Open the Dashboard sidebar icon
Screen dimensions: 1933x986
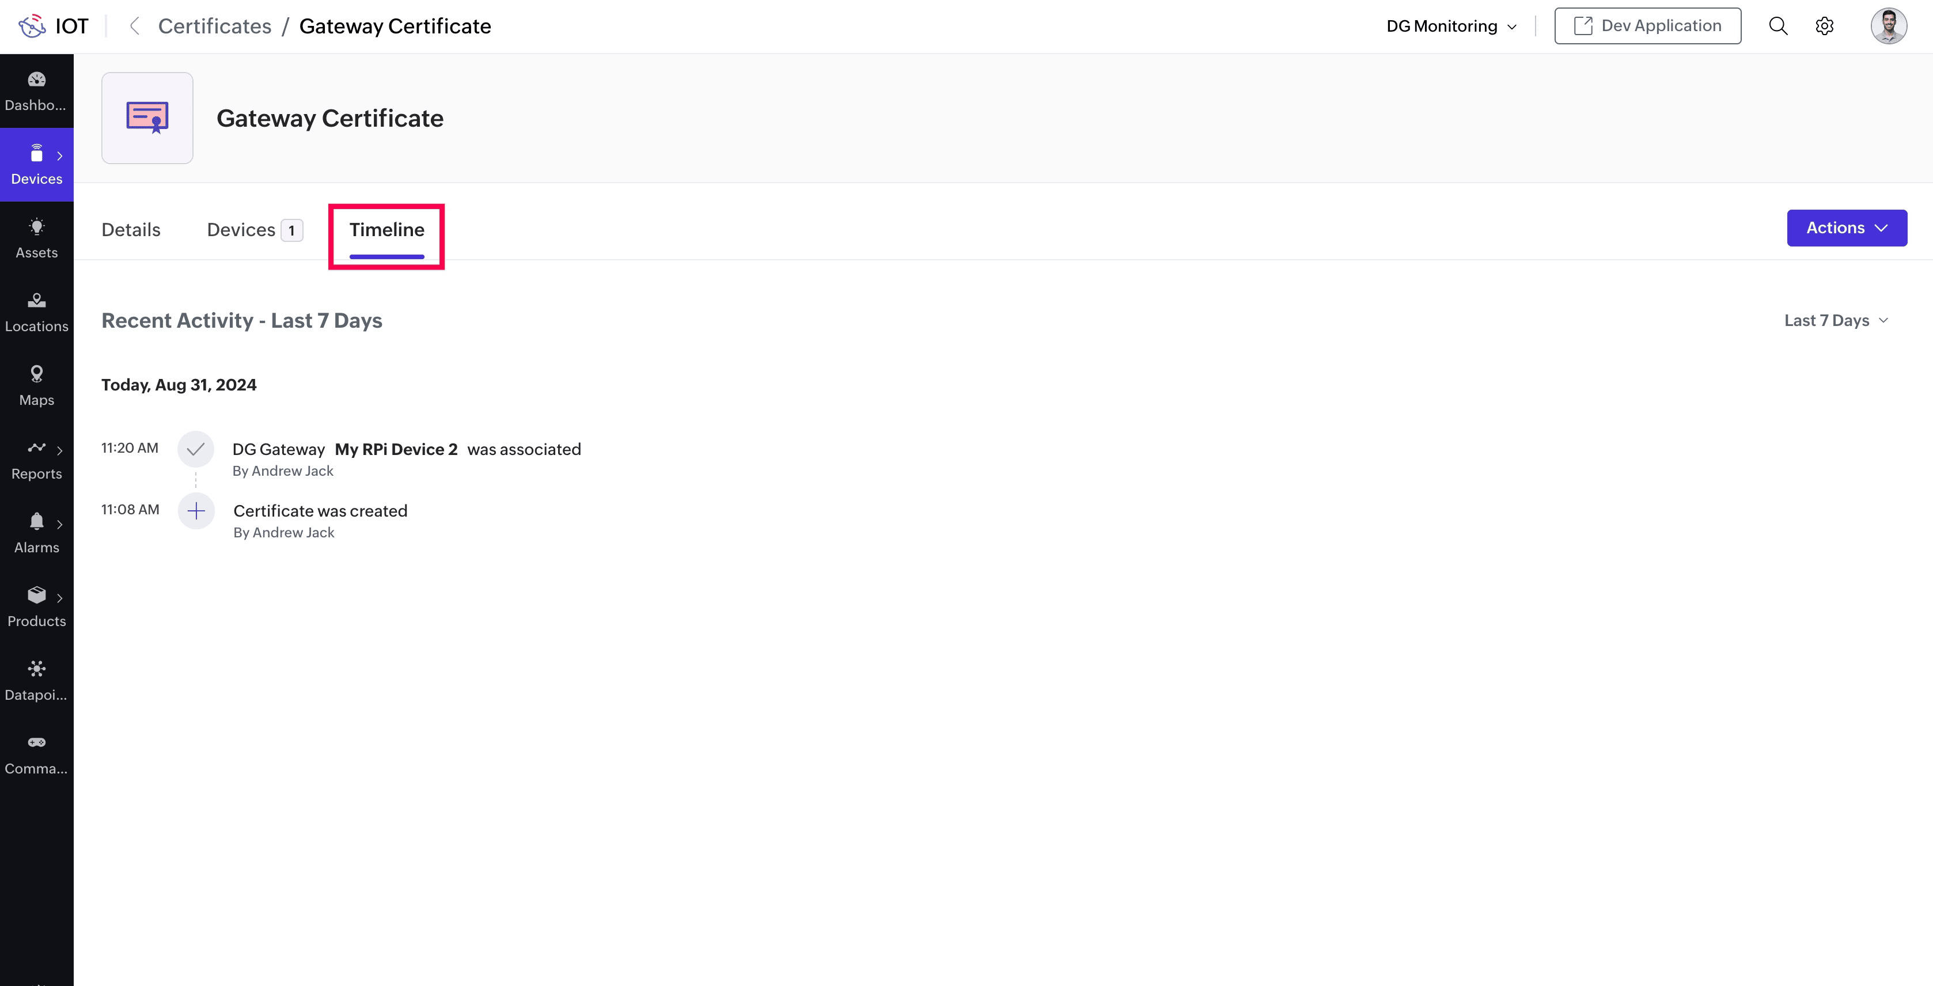click(36, 91)
